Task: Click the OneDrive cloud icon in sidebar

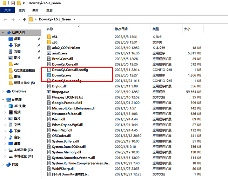Action: (x=8, y=91)
